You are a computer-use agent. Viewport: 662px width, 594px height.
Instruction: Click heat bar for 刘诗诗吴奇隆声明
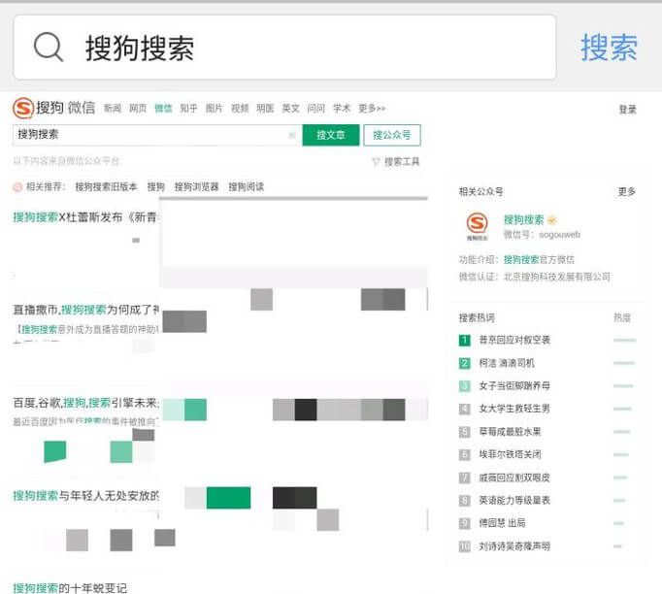click(x=617, y=546)
